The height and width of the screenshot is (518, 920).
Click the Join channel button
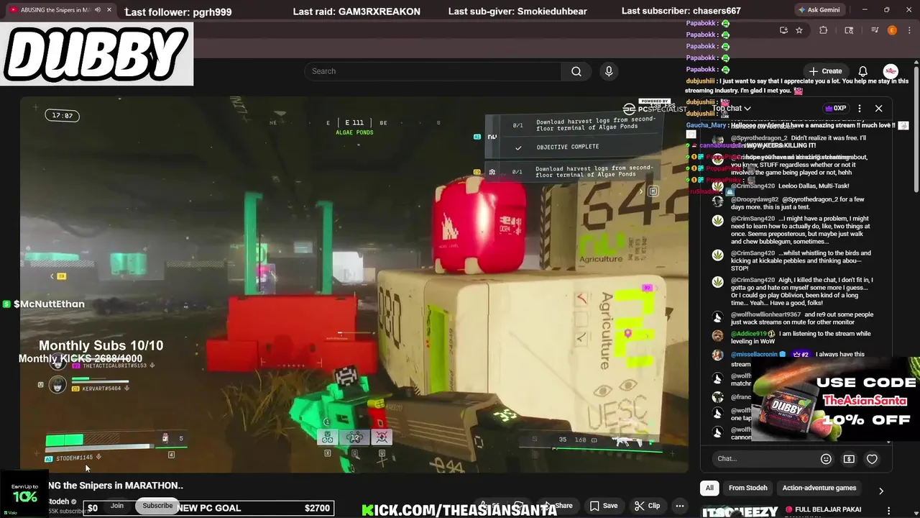[x=117, y=506]
